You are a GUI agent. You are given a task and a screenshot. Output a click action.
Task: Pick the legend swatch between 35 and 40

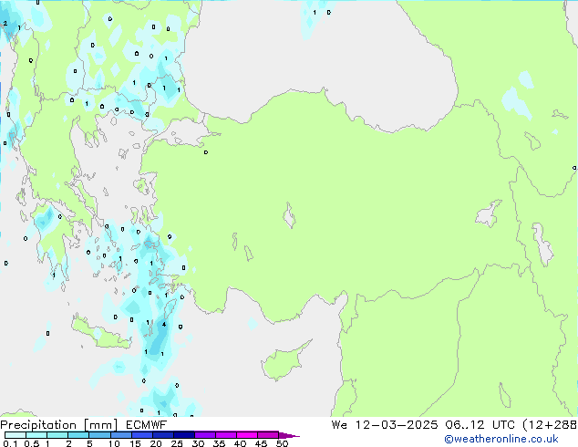[226, 435]
